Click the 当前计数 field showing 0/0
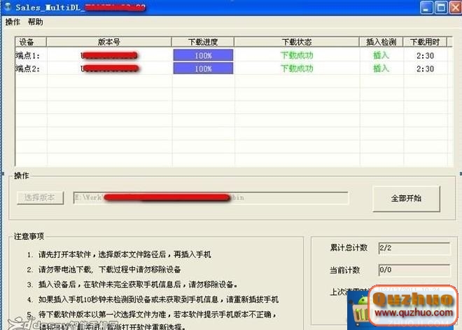This screenshot has width=462, height=330. click(x=414, y=270)
